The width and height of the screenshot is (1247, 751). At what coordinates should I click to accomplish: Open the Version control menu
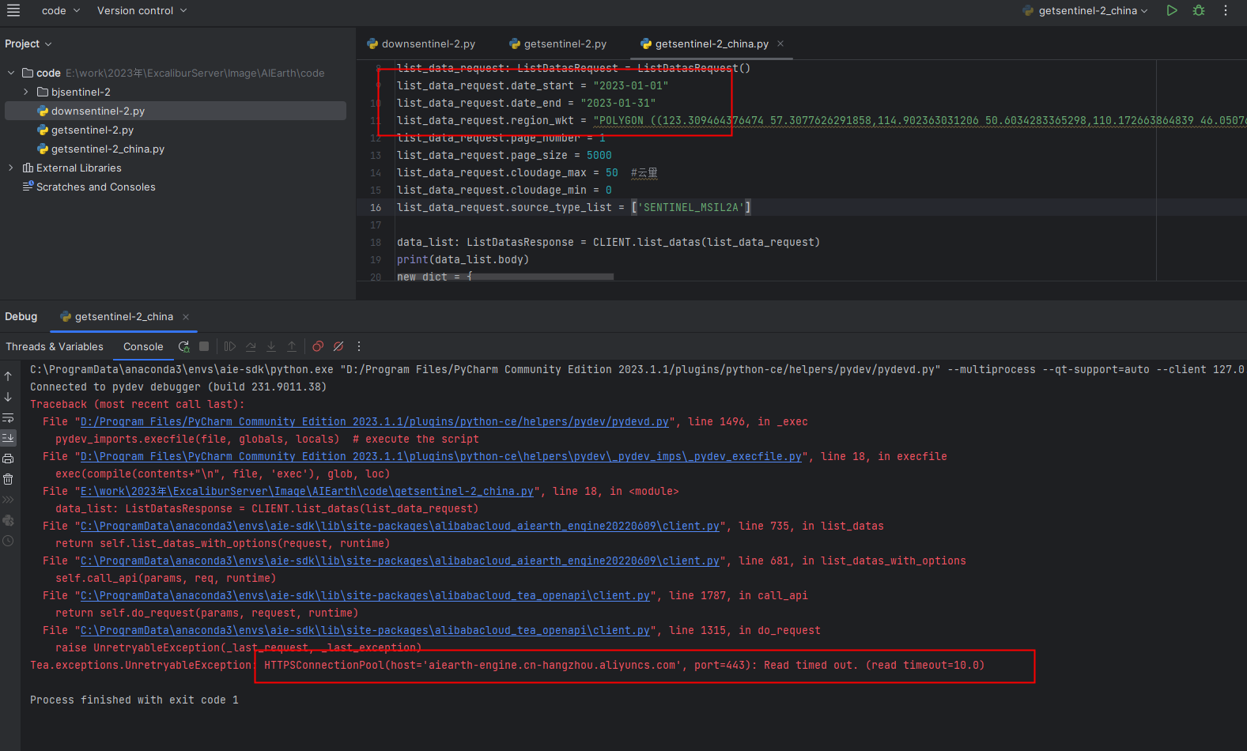(142, 10)
